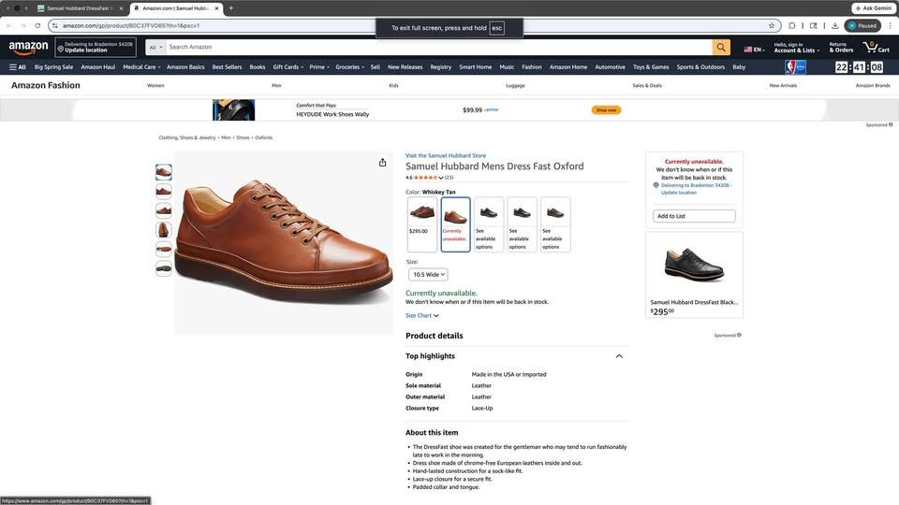
Task: Open the Prime nav dropdown
Action: pyautogui.click(x=319, y=67)
